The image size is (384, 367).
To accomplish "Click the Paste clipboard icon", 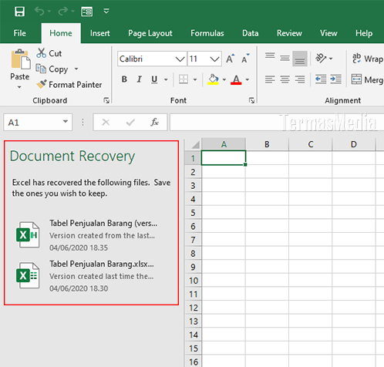I will point(20,59).
